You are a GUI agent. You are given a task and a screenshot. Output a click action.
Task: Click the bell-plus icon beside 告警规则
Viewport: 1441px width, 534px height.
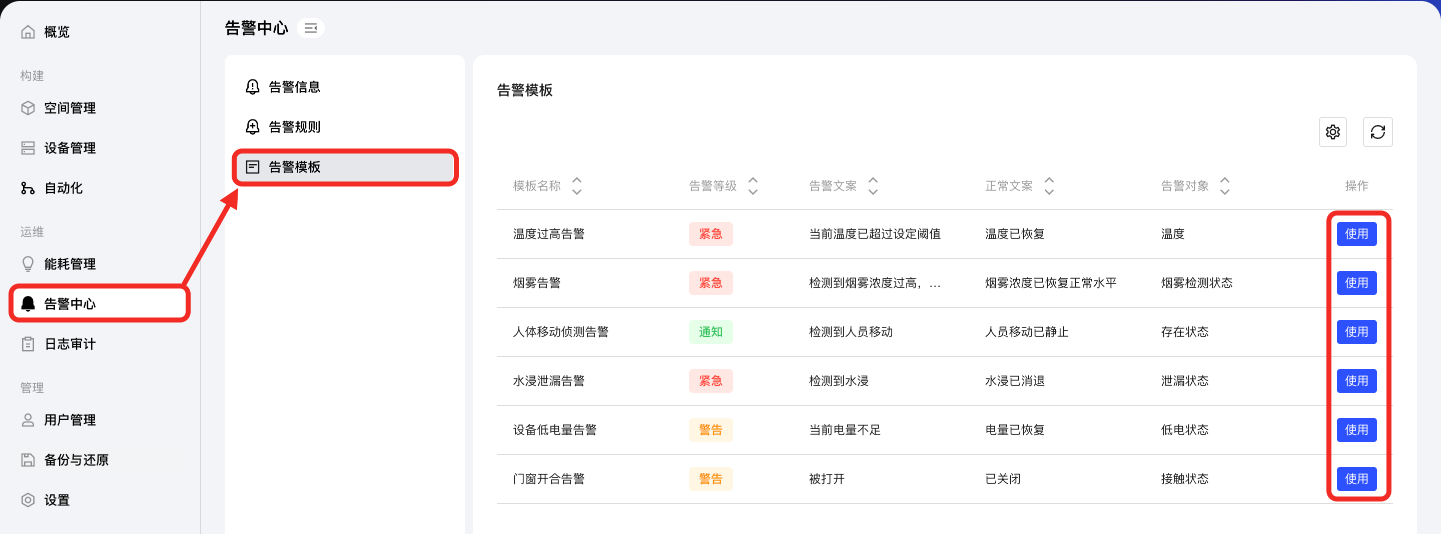(253, 127)
